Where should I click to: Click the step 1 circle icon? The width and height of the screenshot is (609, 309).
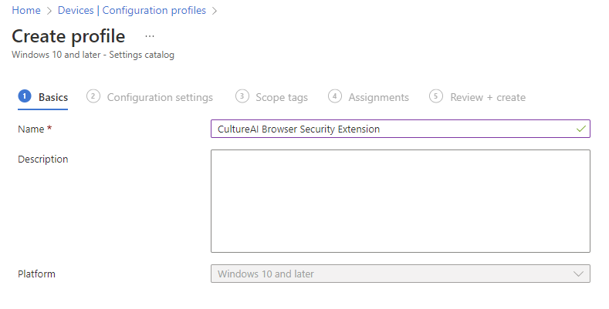24,96
